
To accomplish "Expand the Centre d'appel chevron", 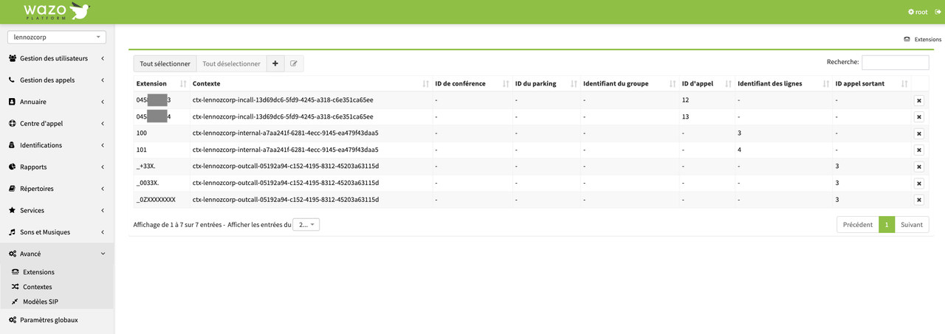I will pyautogui.click(x=103, y=123).
